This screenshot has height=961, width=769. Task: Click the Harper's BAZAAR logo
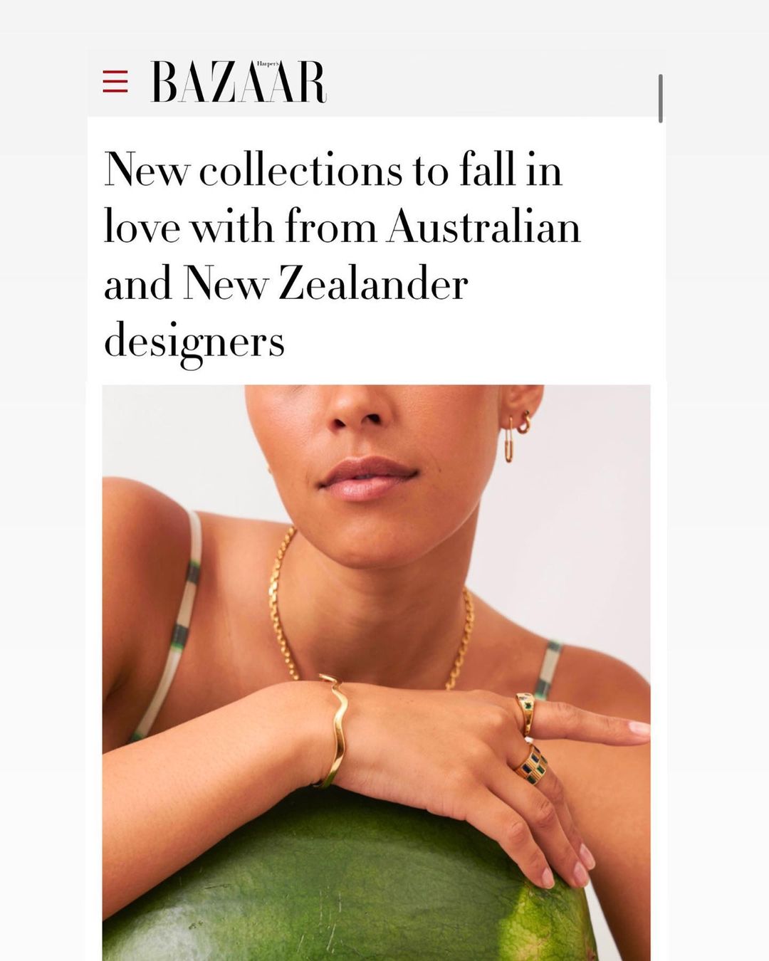239,82
